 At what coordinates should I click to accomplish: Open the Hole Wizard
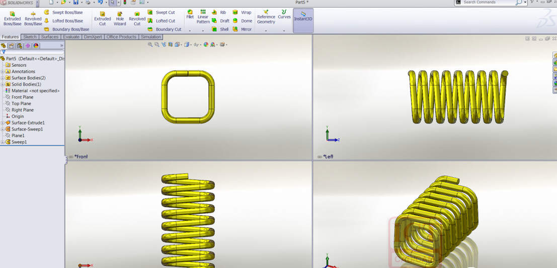pyautogui.click(x=120, y=19)
